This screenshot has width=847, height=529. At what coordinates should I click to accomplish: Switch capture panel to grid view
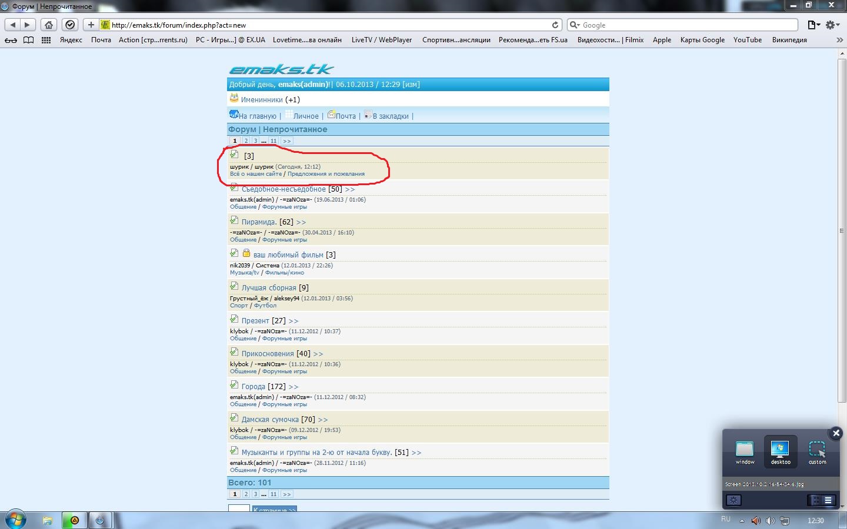(815, 500)
